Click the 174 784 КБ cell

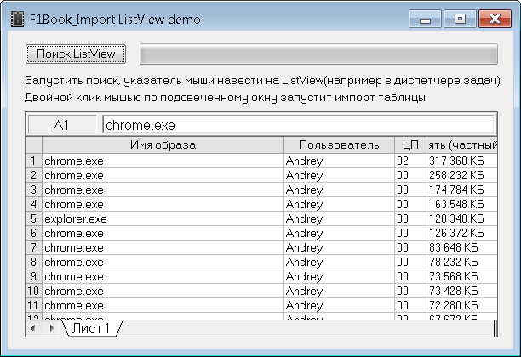pyautogui.click(x=462, y=190)
